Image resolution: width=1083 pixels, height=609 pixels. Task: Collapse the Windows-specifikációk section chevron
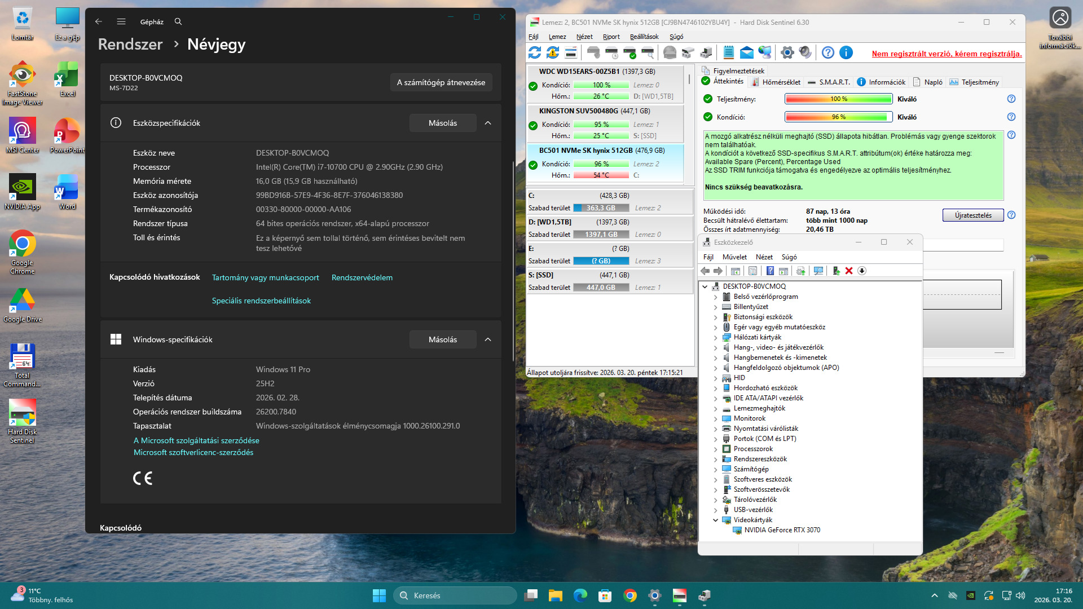click(x=488, y=339)
